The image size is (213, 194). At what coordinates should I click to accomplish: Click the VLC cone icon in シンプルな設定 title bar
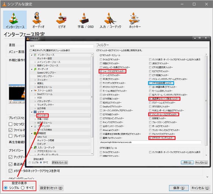pos(4,4)
